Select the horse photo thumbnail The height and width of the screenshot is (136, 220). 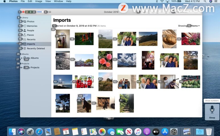point(84,103)
